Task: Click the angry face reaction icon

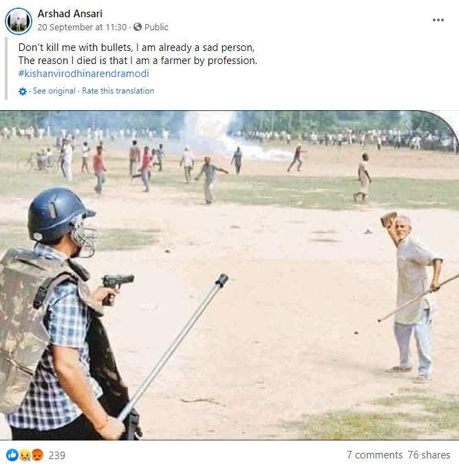Action: pos(37,455)
